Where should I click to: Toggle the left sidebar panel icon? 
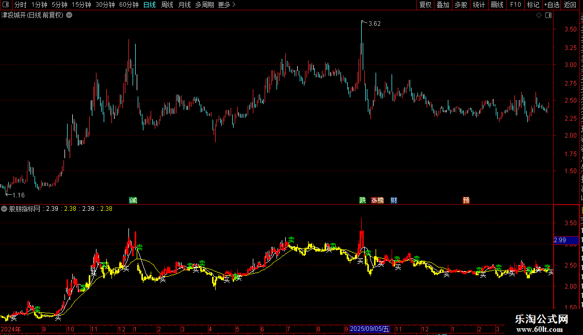coord(6,5)
